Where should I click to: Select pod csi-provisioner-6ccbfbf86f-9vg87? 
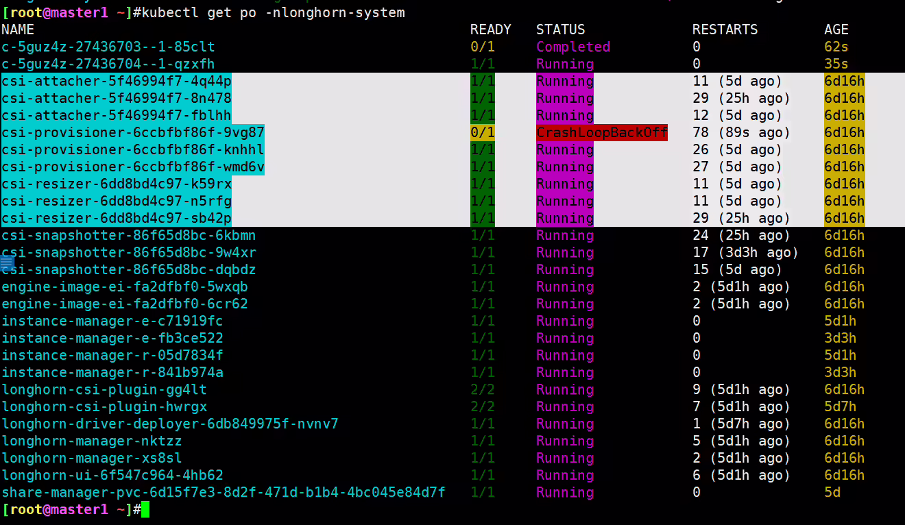click(133, 132)
